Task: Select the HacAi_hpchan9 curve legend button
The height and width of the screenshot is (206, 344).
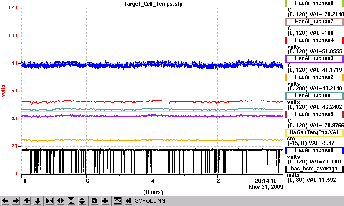Action: tap(314, 114)
